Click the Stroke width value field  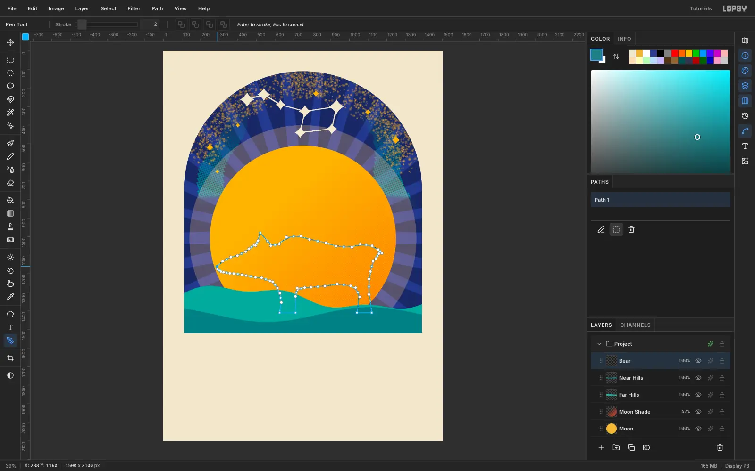pos(150,24)
